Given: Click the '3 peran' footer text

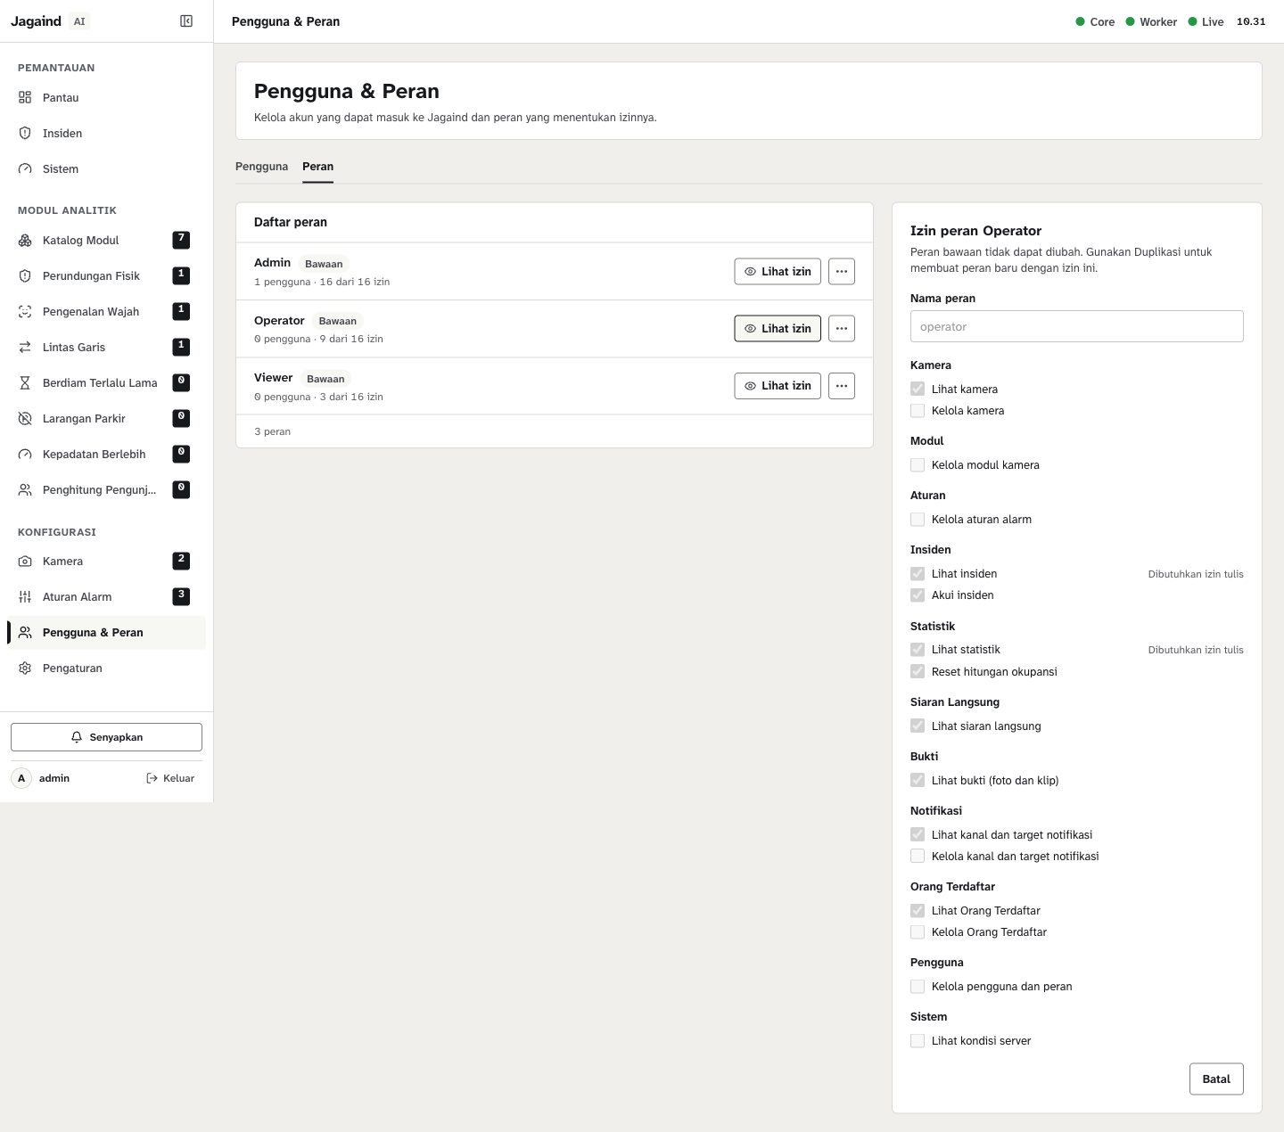Looking at the screenshot, I should click(272, 431).
